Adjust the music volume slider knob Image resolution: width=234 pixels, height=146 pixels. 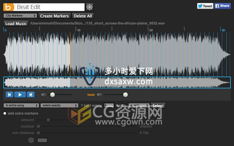pyautogui.click(x=52, y=95)
